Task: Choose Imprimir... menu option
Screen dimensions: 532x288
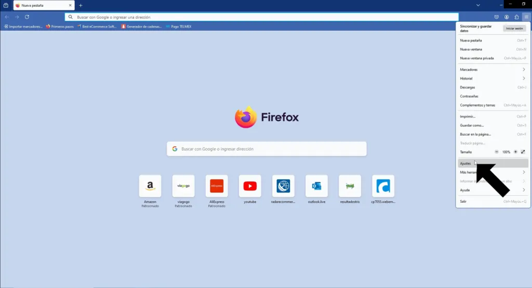Action: (493, 116)
